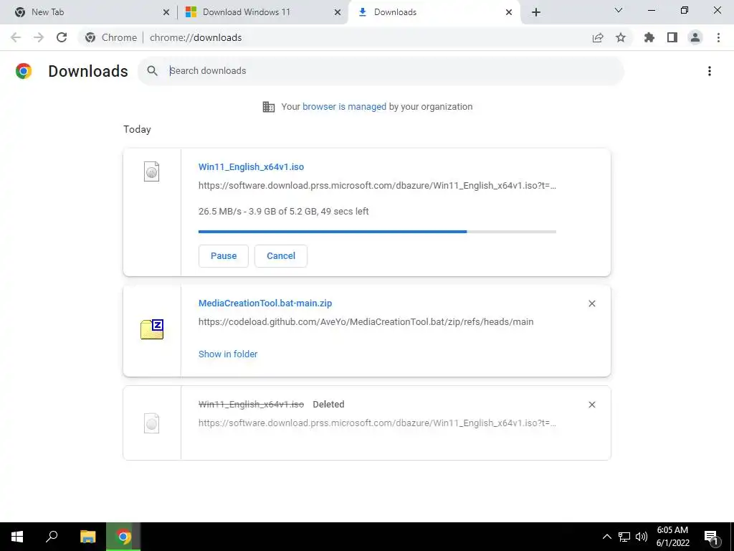
Task: Open the Extensions puzzle icon
Action: point(649,37)
